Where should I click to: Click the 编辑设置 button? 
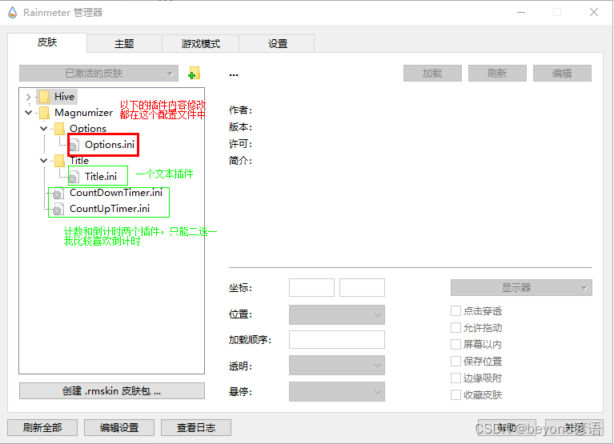119,427
